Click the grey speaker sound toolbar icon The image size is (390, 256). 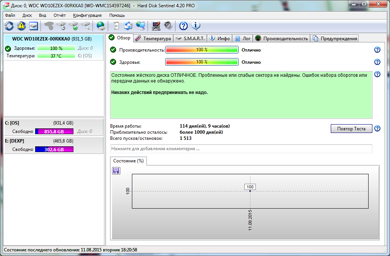pos(168,26)
